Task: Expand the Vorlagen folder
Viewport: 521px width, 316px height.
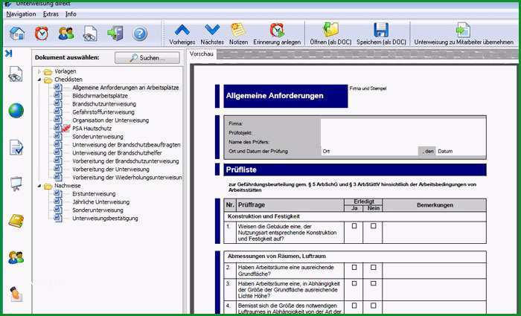Action: coord(39,71)
